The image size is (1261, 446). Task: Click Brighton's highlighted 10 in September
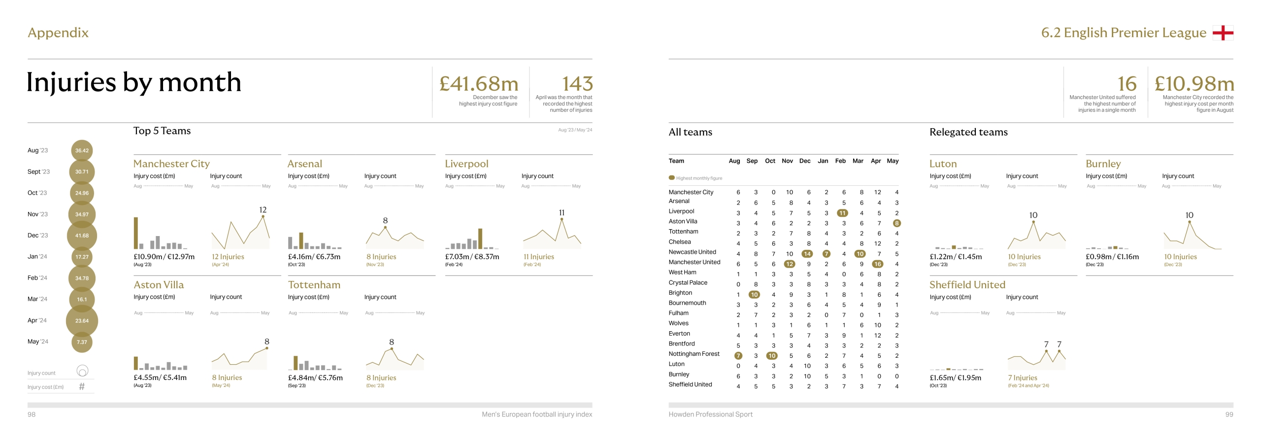[x=754, y=295]
